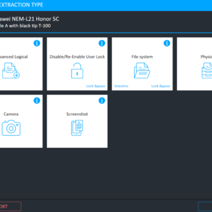
Task: Select the Advanced Logical document tray icon
Action: click(11, 70)
